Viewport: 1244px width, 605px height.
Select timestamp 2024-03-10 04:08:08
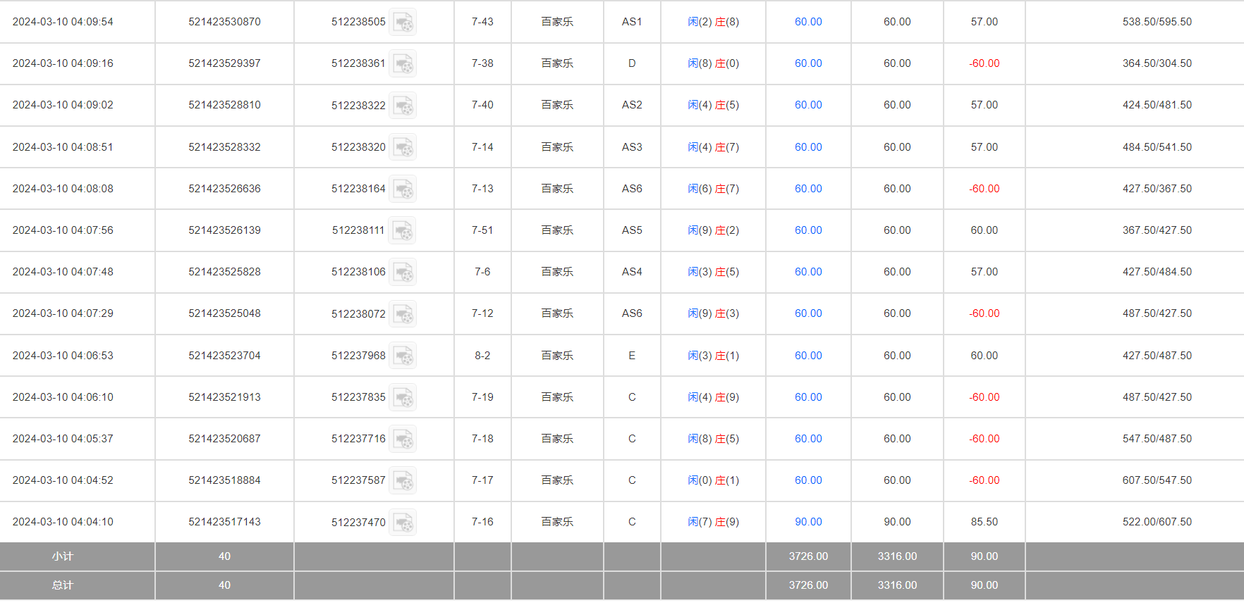(63, 189)
